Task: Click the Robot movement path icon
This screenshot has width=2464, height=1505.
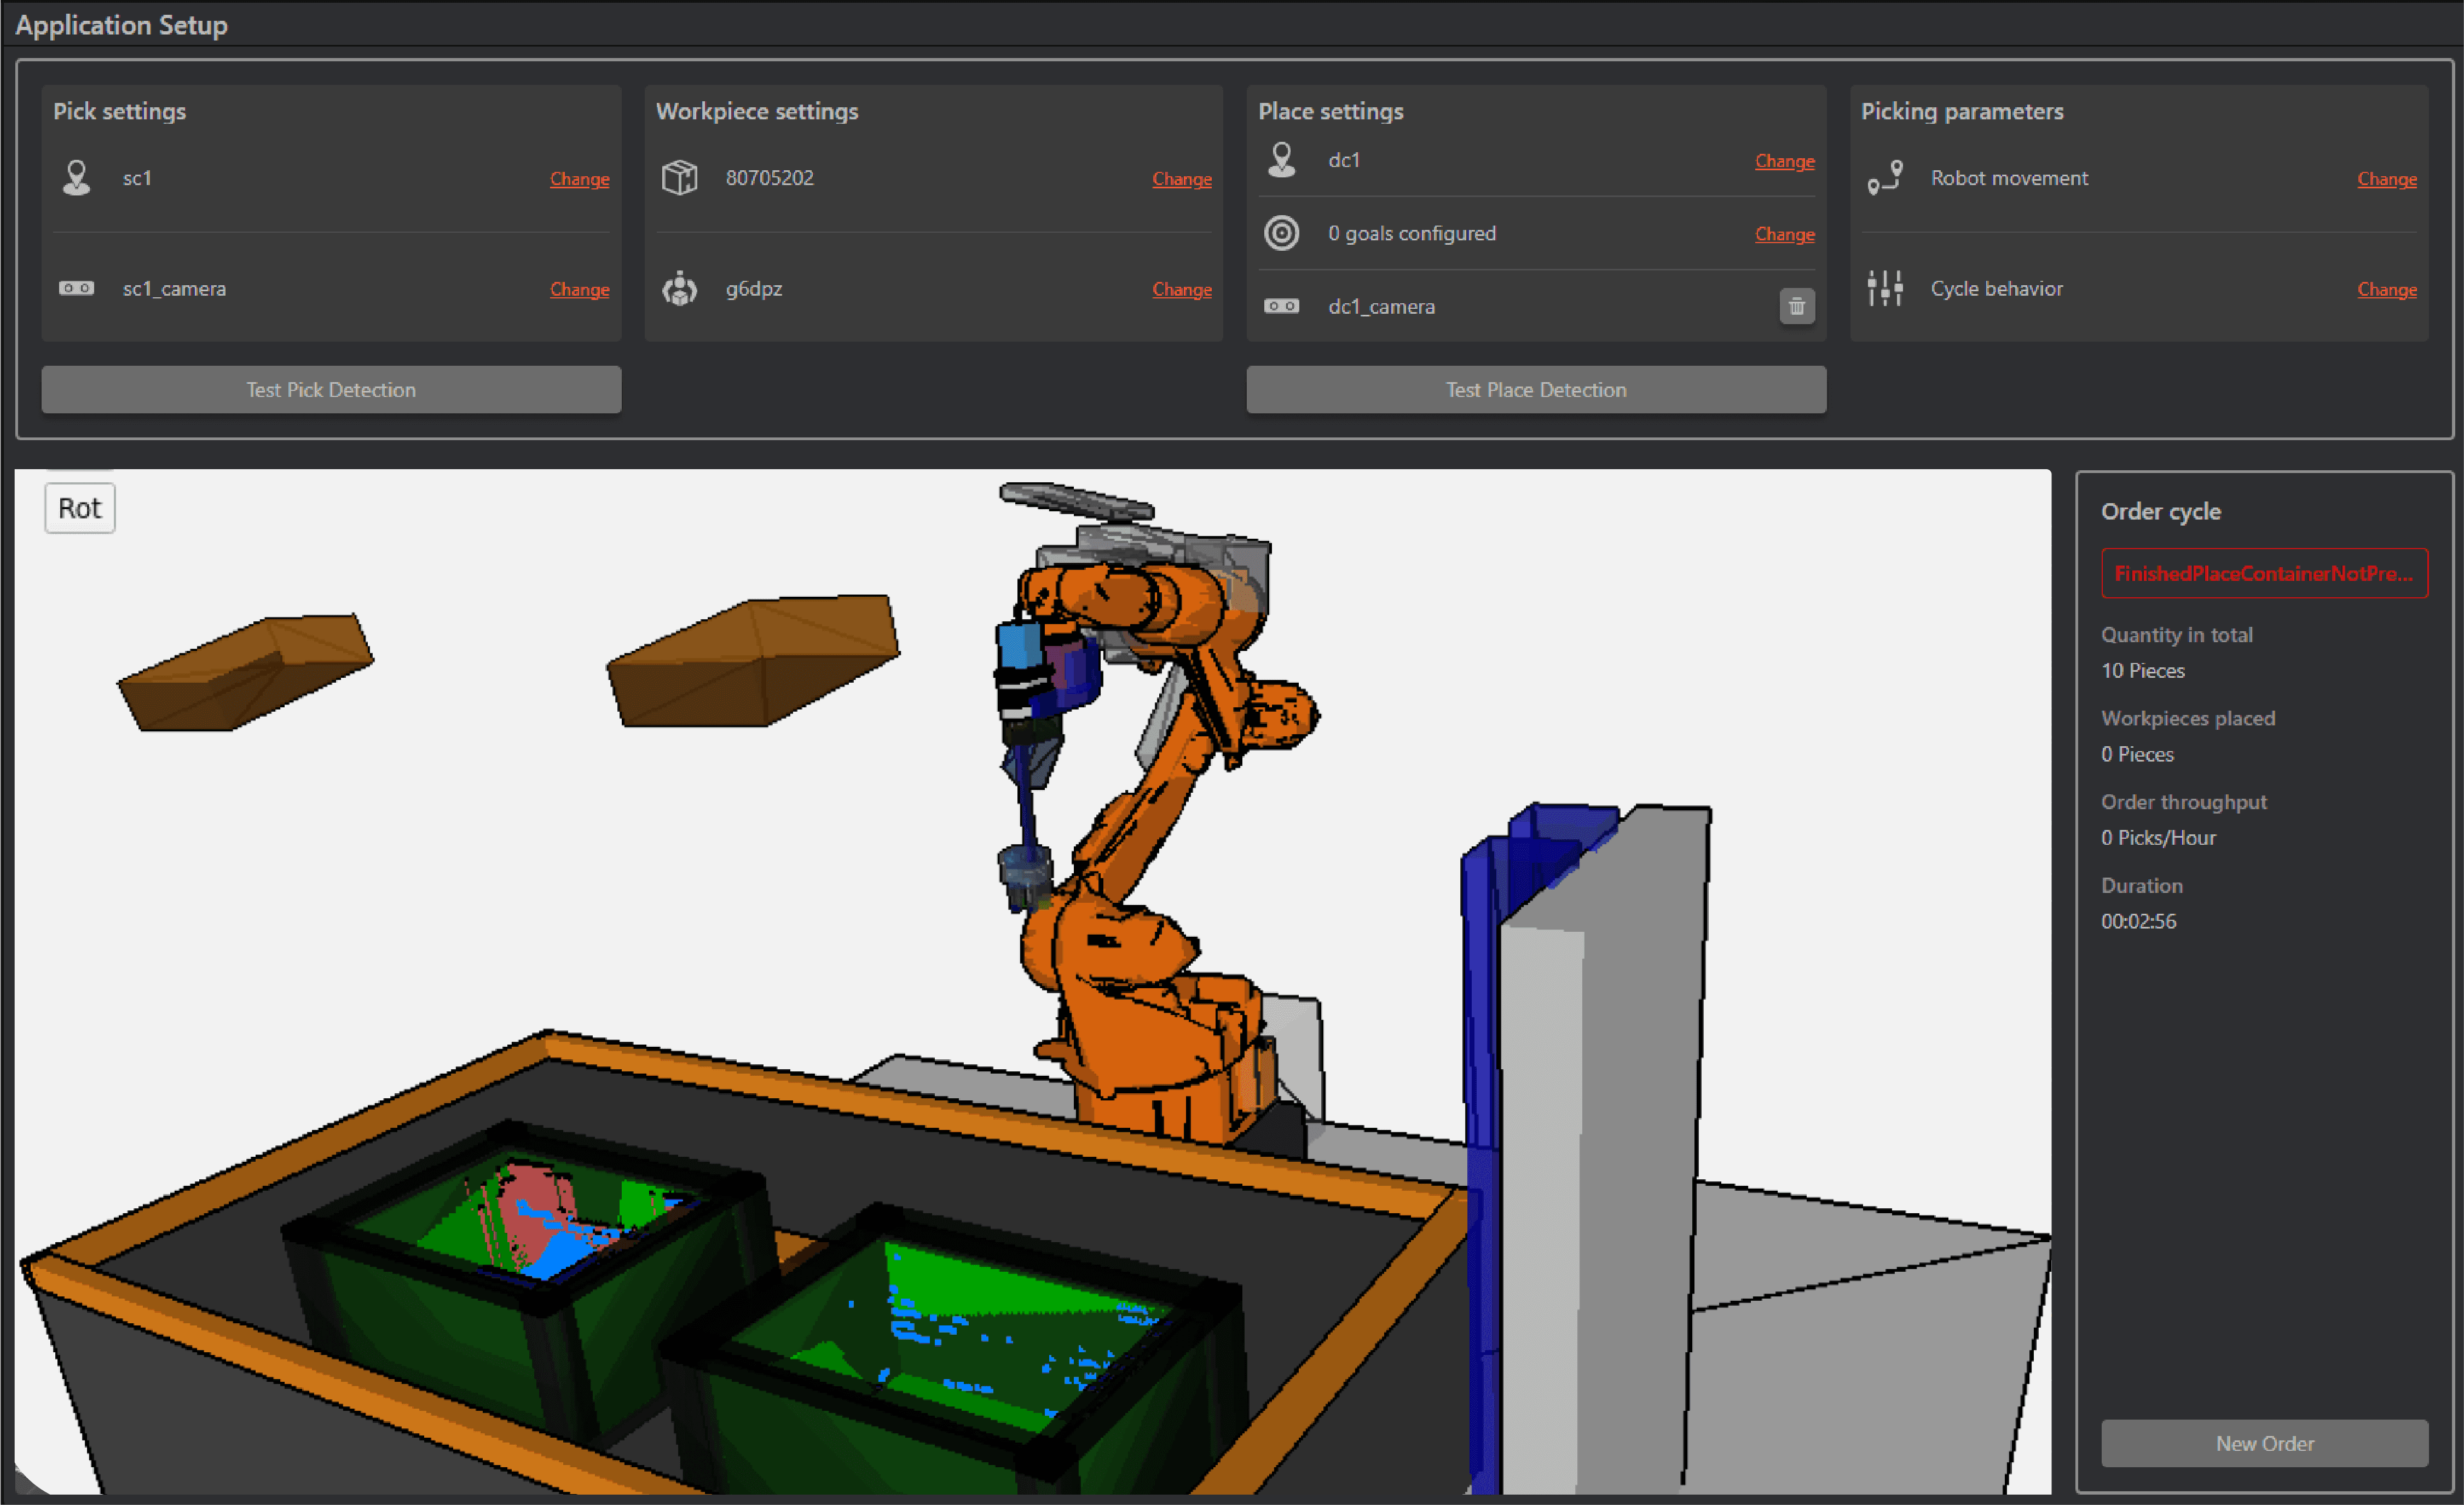Action: click(x=1884, y=178)
